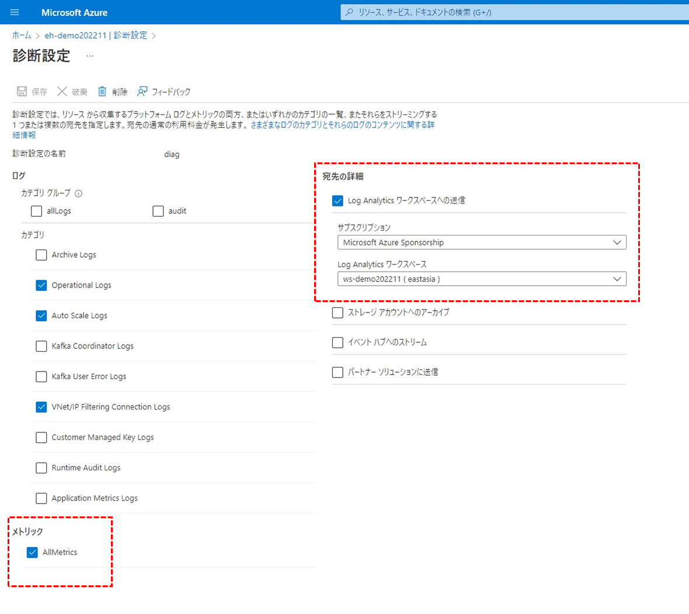The width and height of the screenshot is (689, 614).
Task: Click the 破棄 button
Action: click(x=72, y=91)
